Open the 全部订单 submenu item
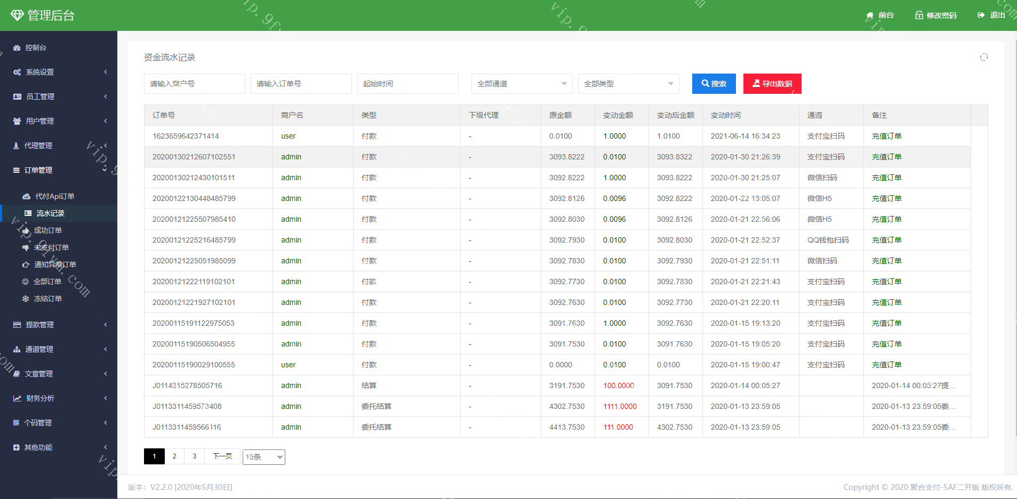 [47, 281]
